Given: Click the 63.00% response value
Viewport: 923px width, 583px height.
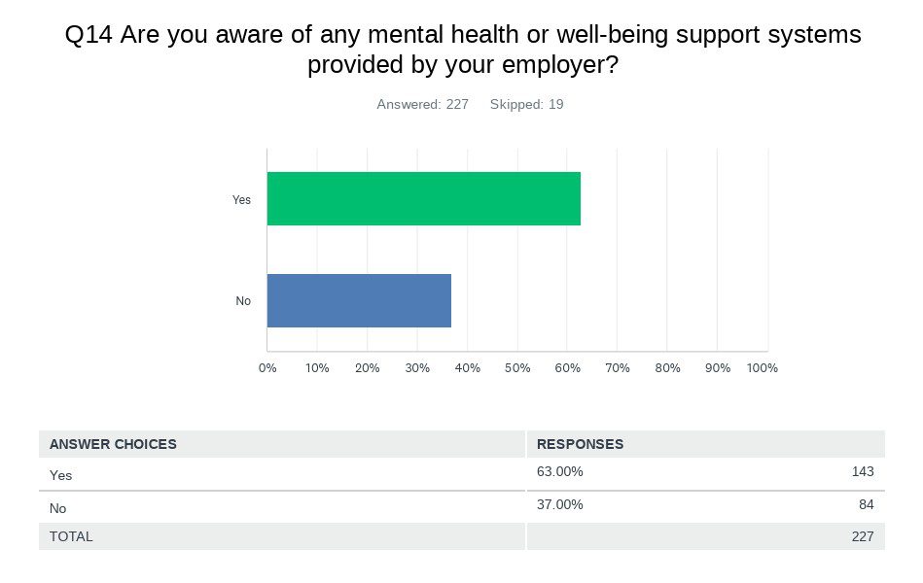Looking at the screenshot, I should pyautogui.click(x=560, y=472).
